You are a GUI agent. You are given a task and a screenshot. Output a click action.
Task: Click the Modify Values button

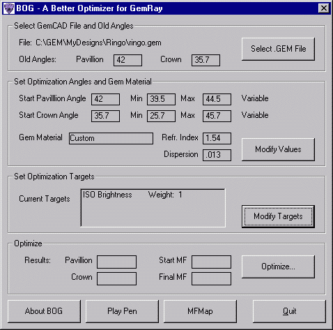[278, 149]
